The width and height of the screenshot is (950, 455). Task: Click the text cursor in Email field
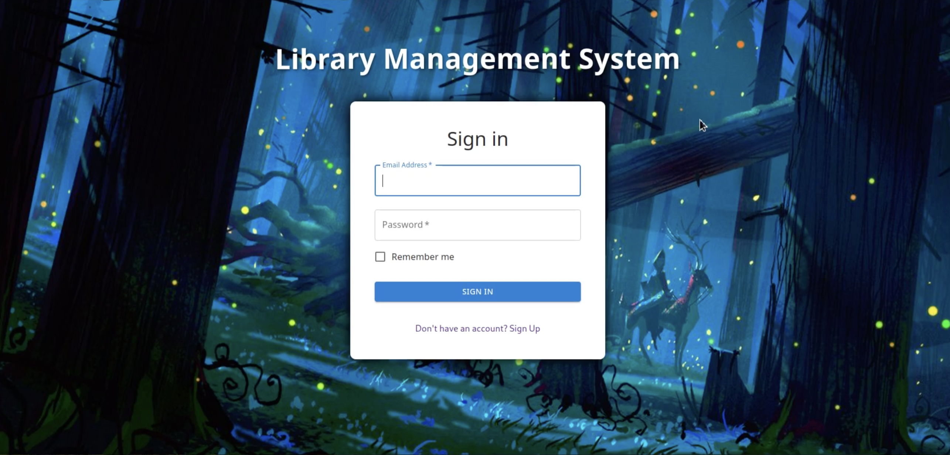click(x=383, y=181)
